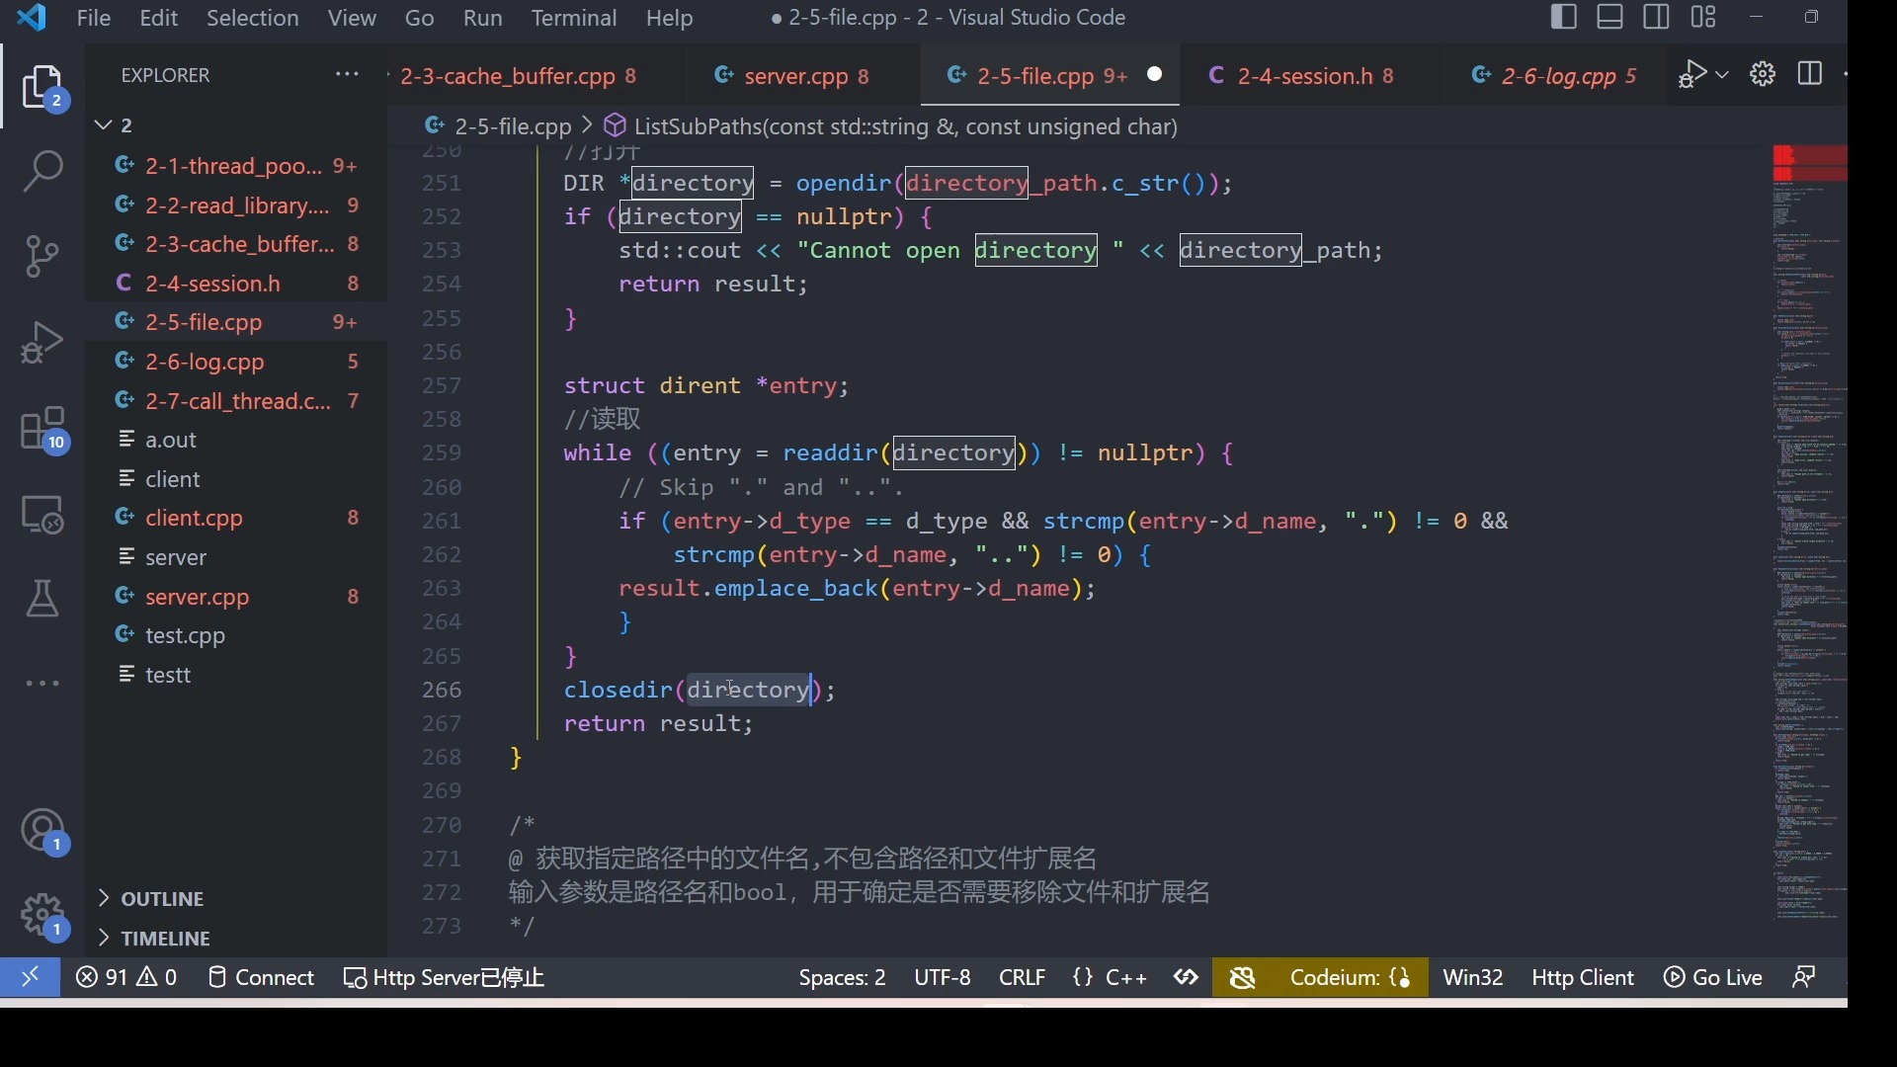Change end of line sequence CRLF
Viewport: 1897px width, 1067px height.
(x=1023, y=978)
